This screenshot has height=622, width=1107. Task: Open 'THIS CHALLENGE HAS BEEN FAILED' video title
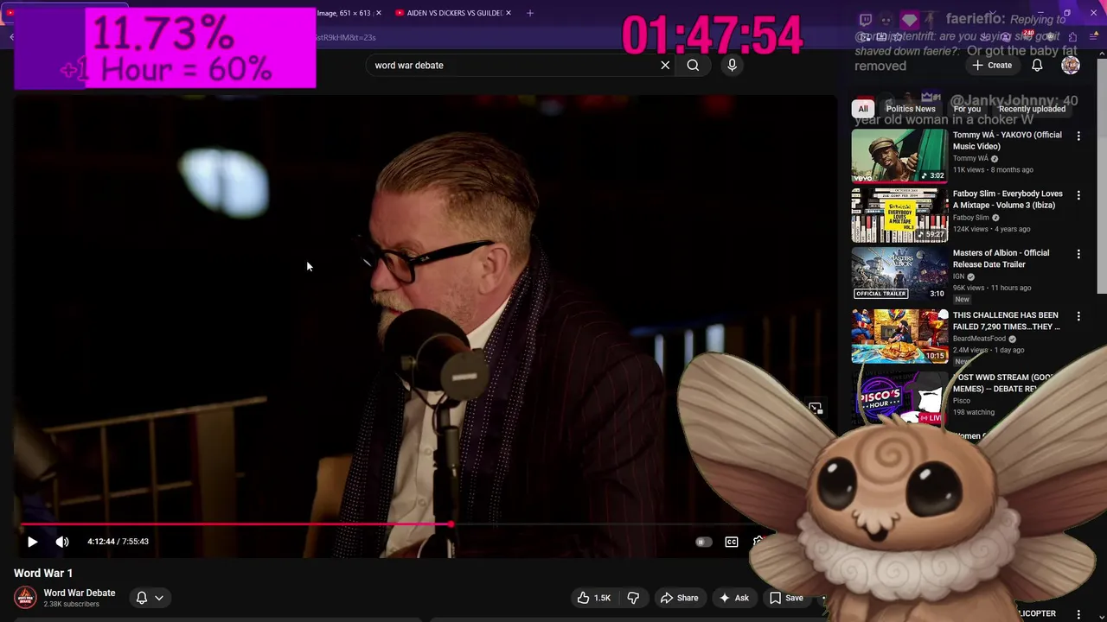point(1006,321)
